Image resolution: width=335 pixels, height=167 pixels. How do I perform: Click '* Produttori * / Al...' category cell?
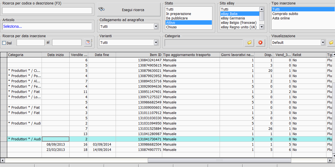pyautogui.click(x=24, y=81)
